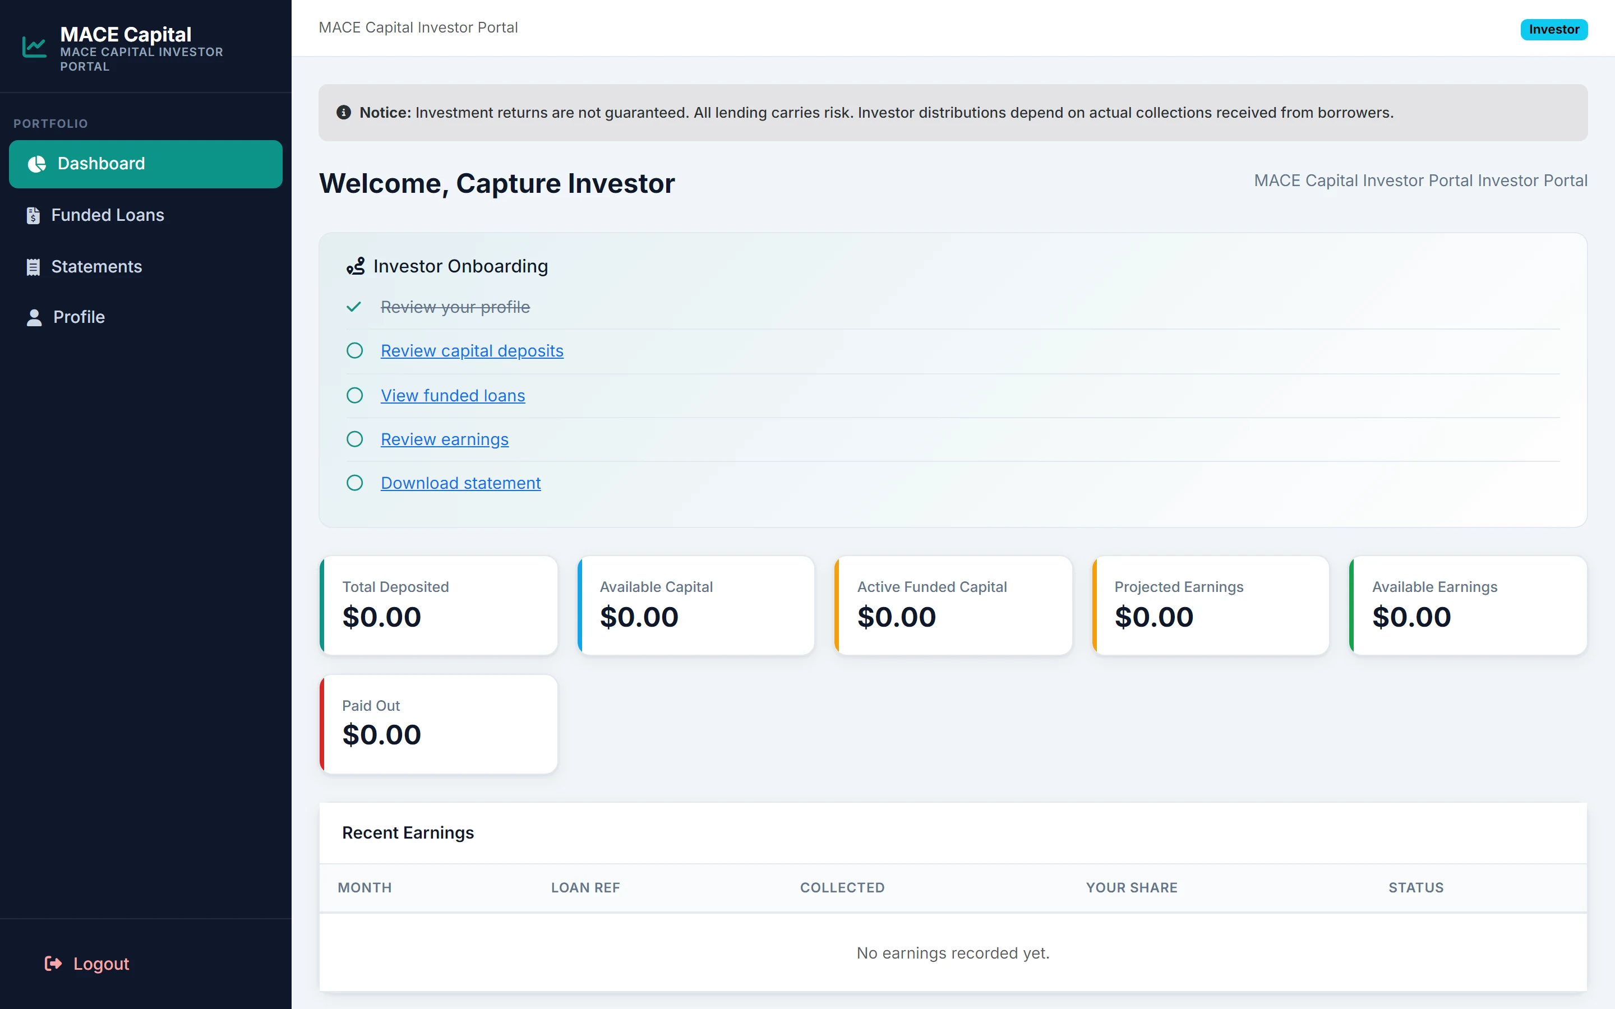The width and height of the screenshot is (1615, 1009).
Task: Click the Projected Earnings card
Action: (x=1211, y=605)
